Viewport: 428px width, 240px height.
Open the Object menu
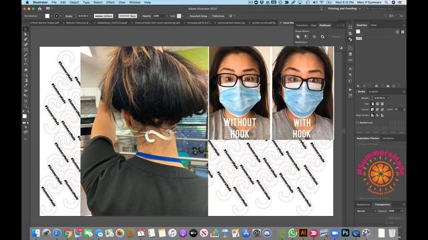point(74,3)
